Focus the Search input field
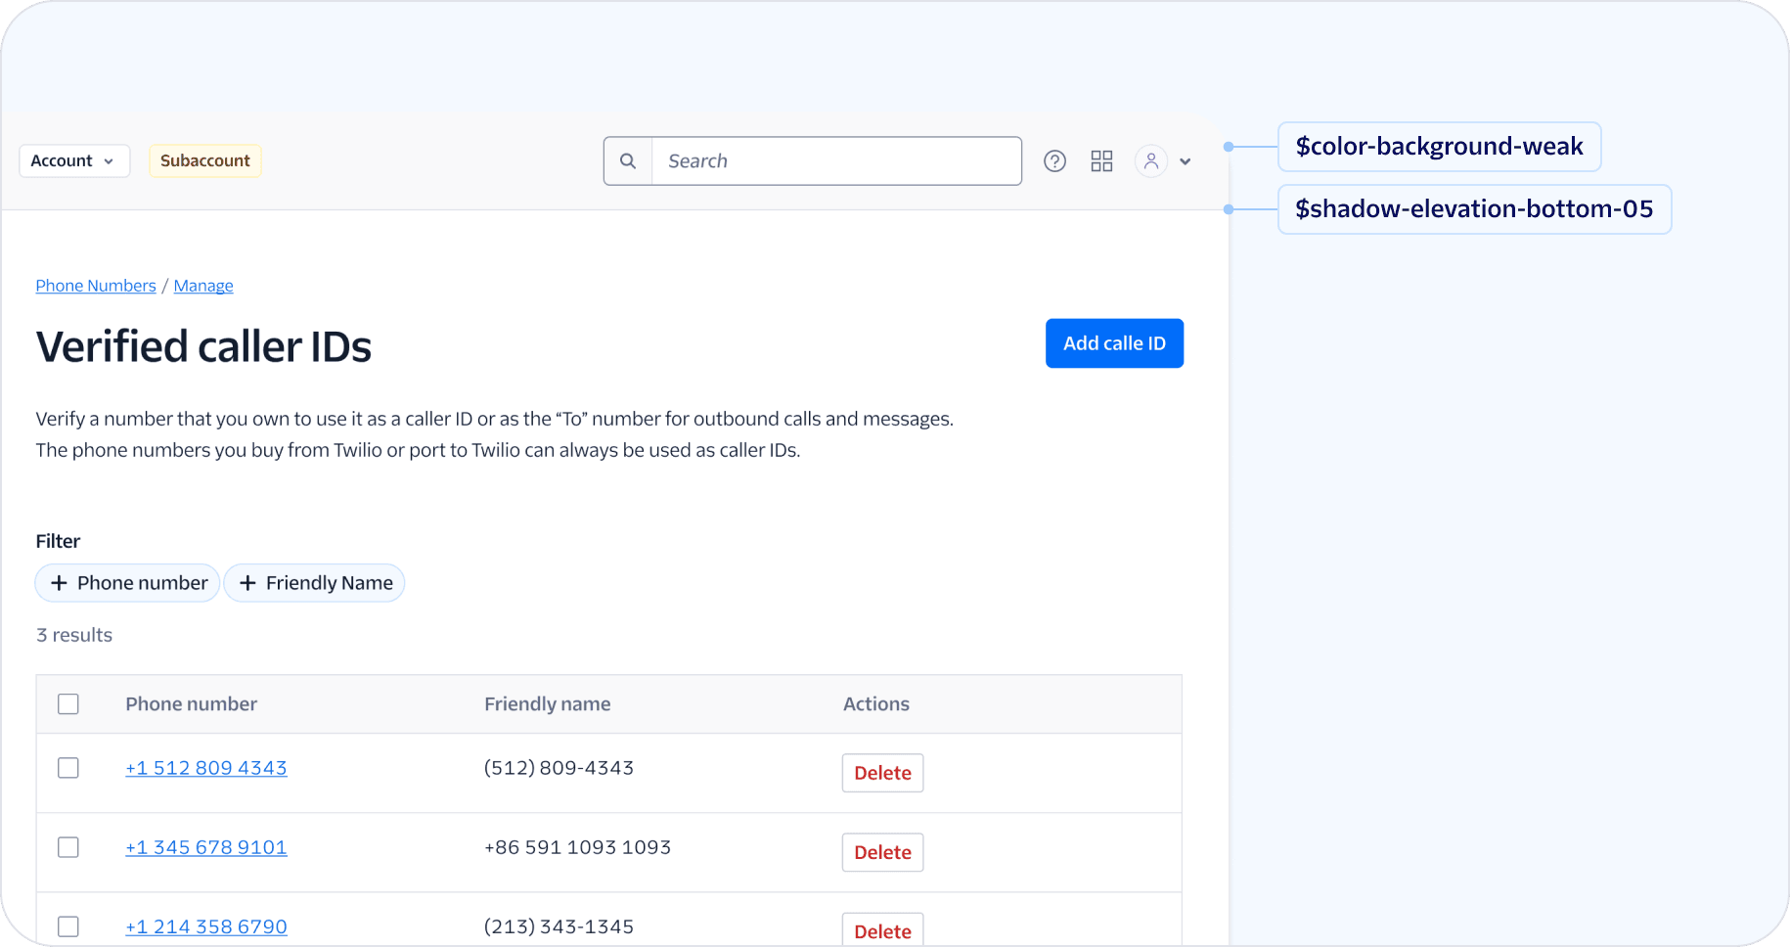 pyautogui.click(x=836, y=161)
